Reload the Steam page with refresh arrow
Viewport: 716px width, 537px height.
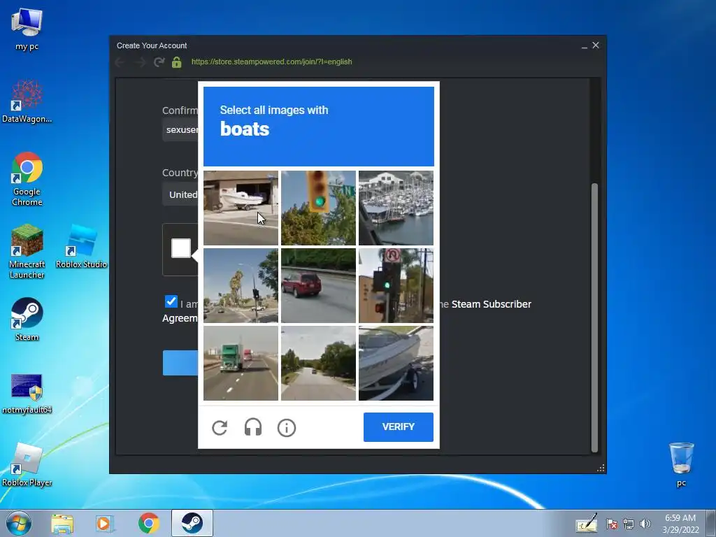(x=159, y=62)
